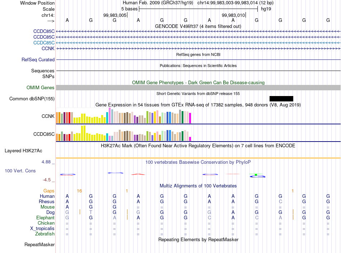This screenshot has height=253, width=341.
Task: Click the 5 bases scale bar
Action: 198,9
